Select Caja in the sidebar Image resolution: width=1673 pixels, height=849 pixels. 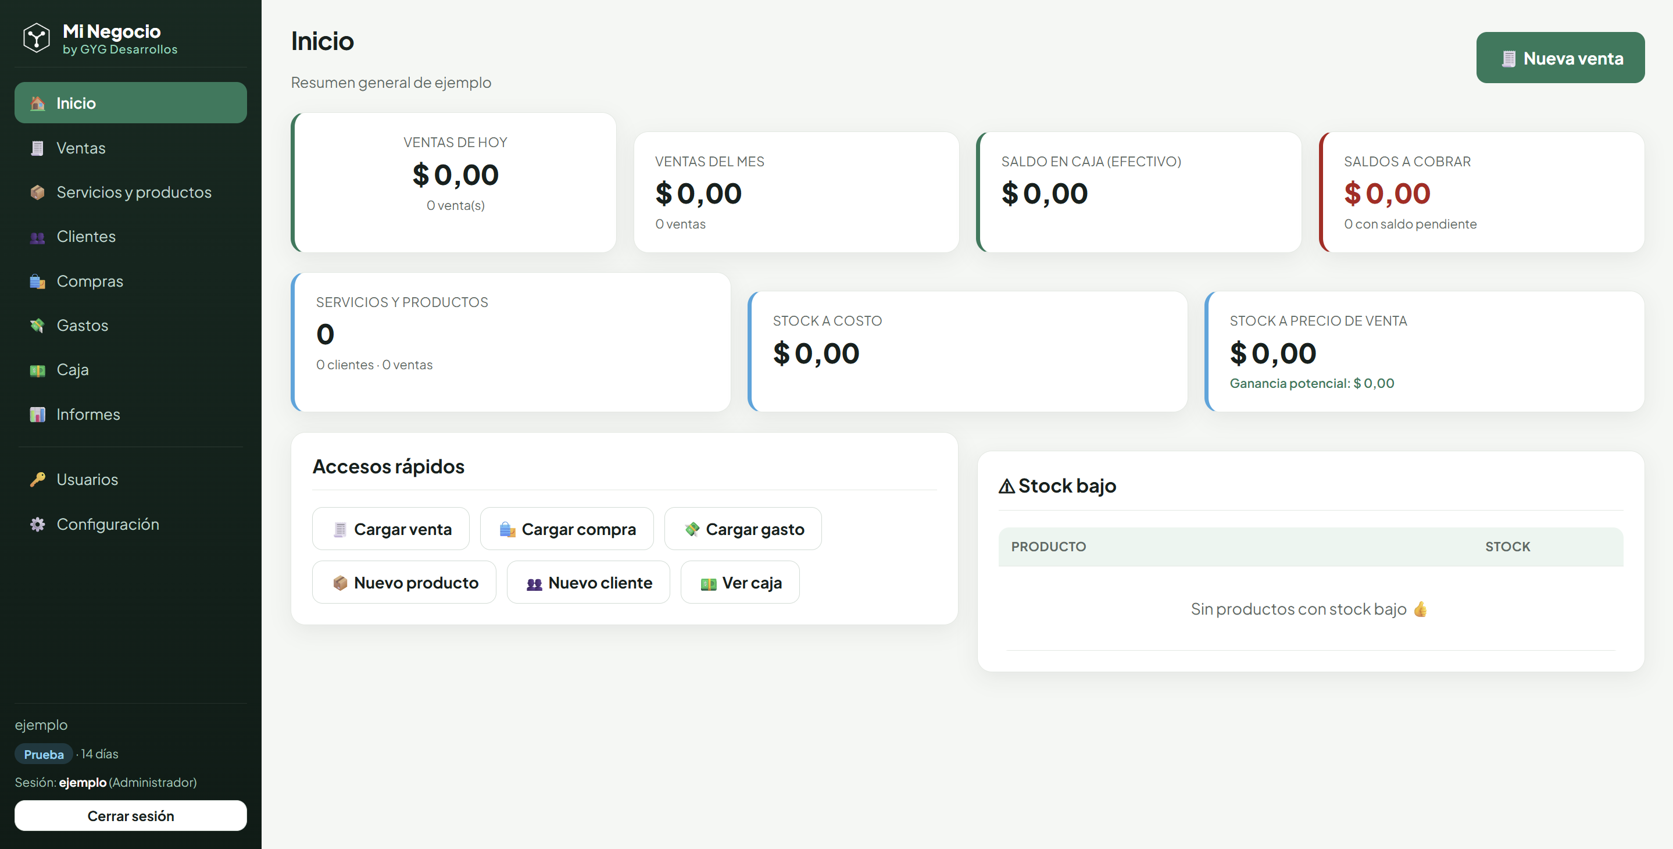(131, 370)
